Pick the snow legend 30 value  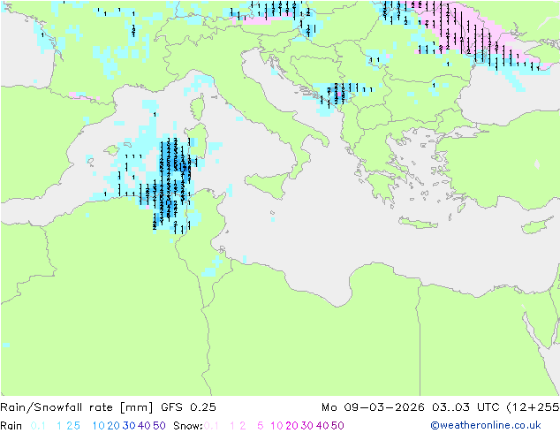[x=307, y=426]
